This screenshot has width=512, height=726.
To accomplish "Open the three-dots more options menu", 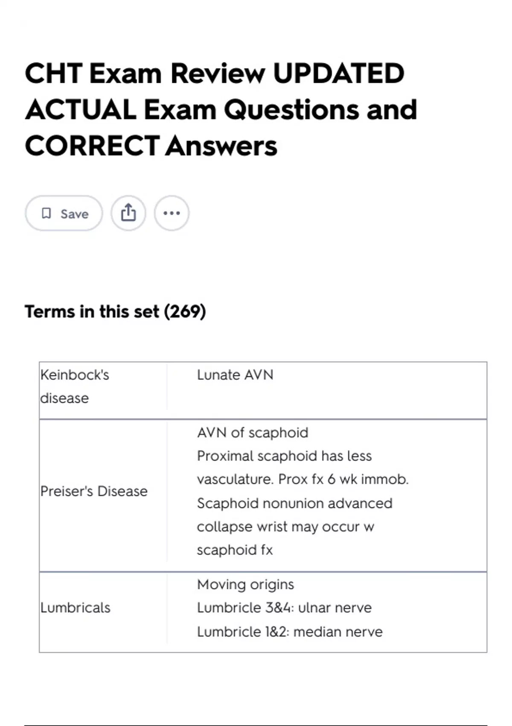I will [172, 213].
